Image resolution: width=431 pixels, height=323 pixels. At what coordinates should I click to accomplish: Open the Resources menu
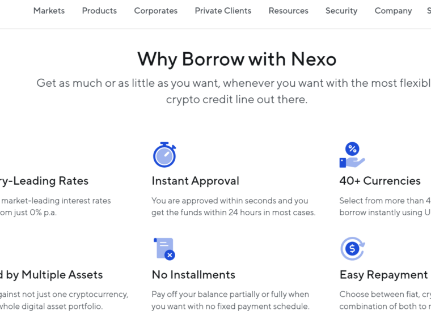pyautogui.click(x=288, y=11)
